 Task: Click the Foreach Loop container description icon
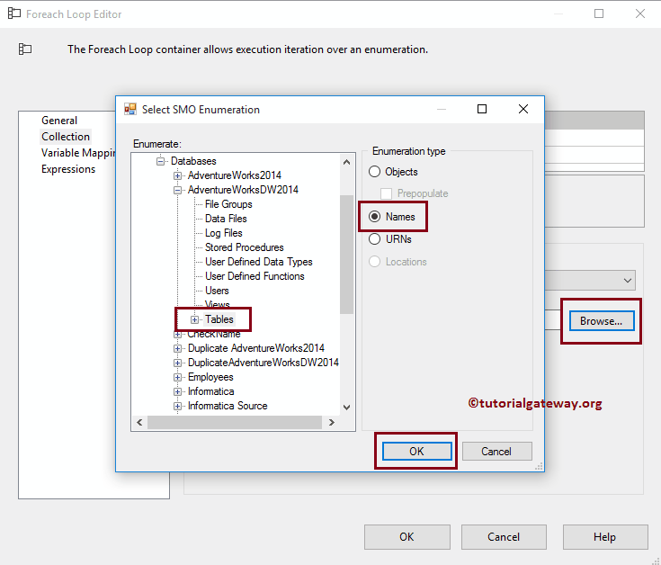pos(25,49)
